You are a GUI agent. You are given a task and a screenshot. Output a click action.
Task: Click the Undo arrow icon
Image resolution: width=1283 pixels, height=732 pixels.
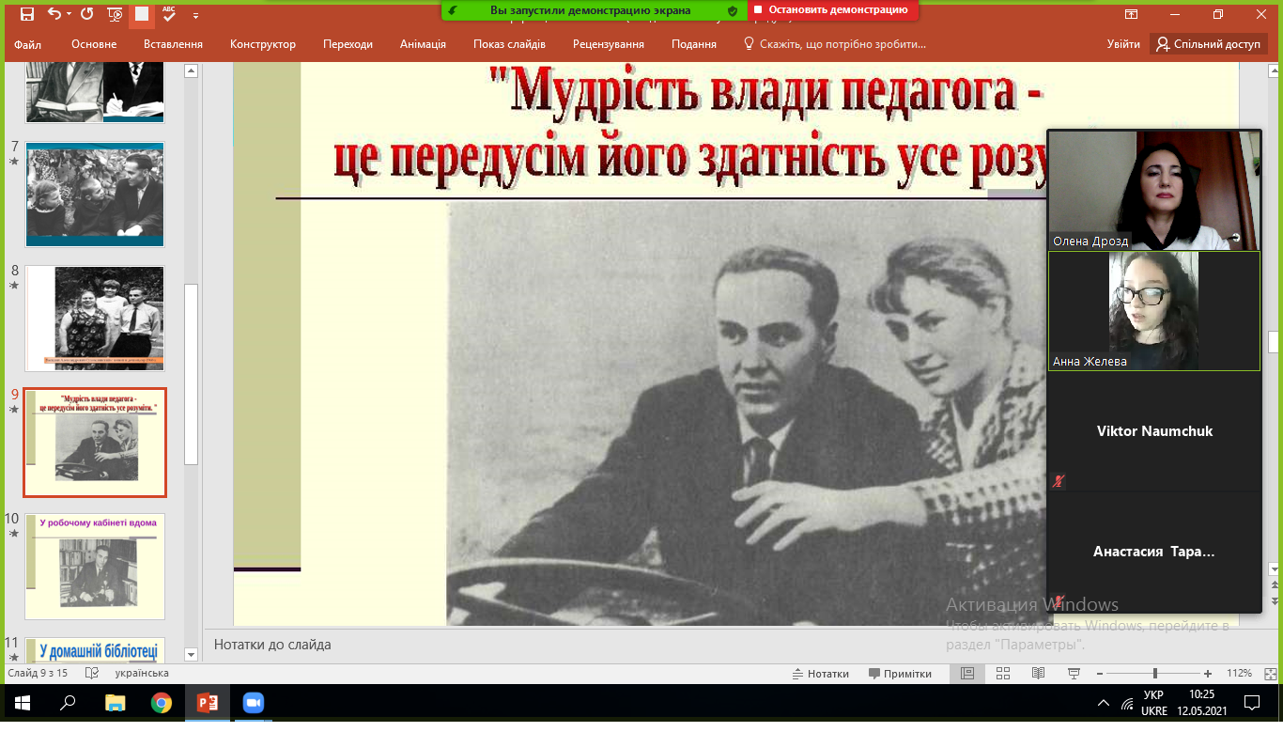click(x=54, y=14)
